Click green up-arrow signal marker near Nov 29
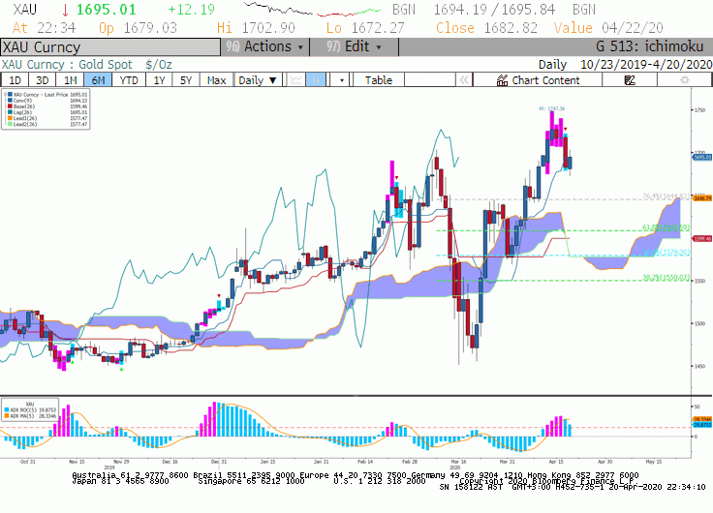Viewport: 713px width, 513px height. (121, 369)
